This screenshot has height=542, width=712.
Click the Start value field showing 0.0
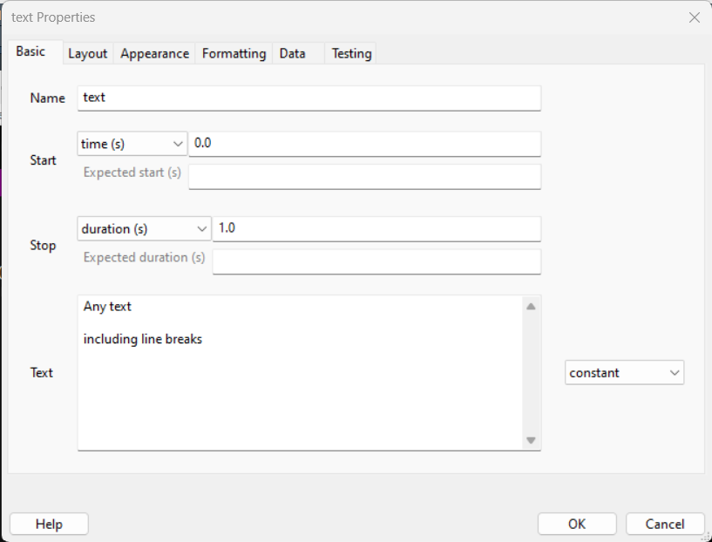click(364, 144)
